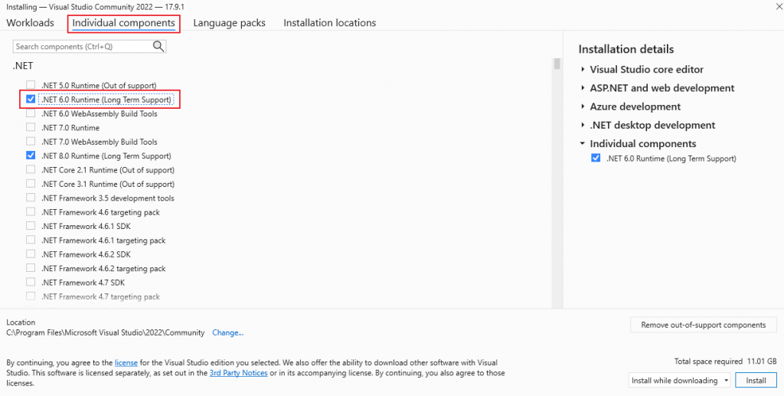The height and width of the screenshot is (396, 784).
Task: Check .NET Framework 4.6 targeting pack
Action: click(31, 211)
